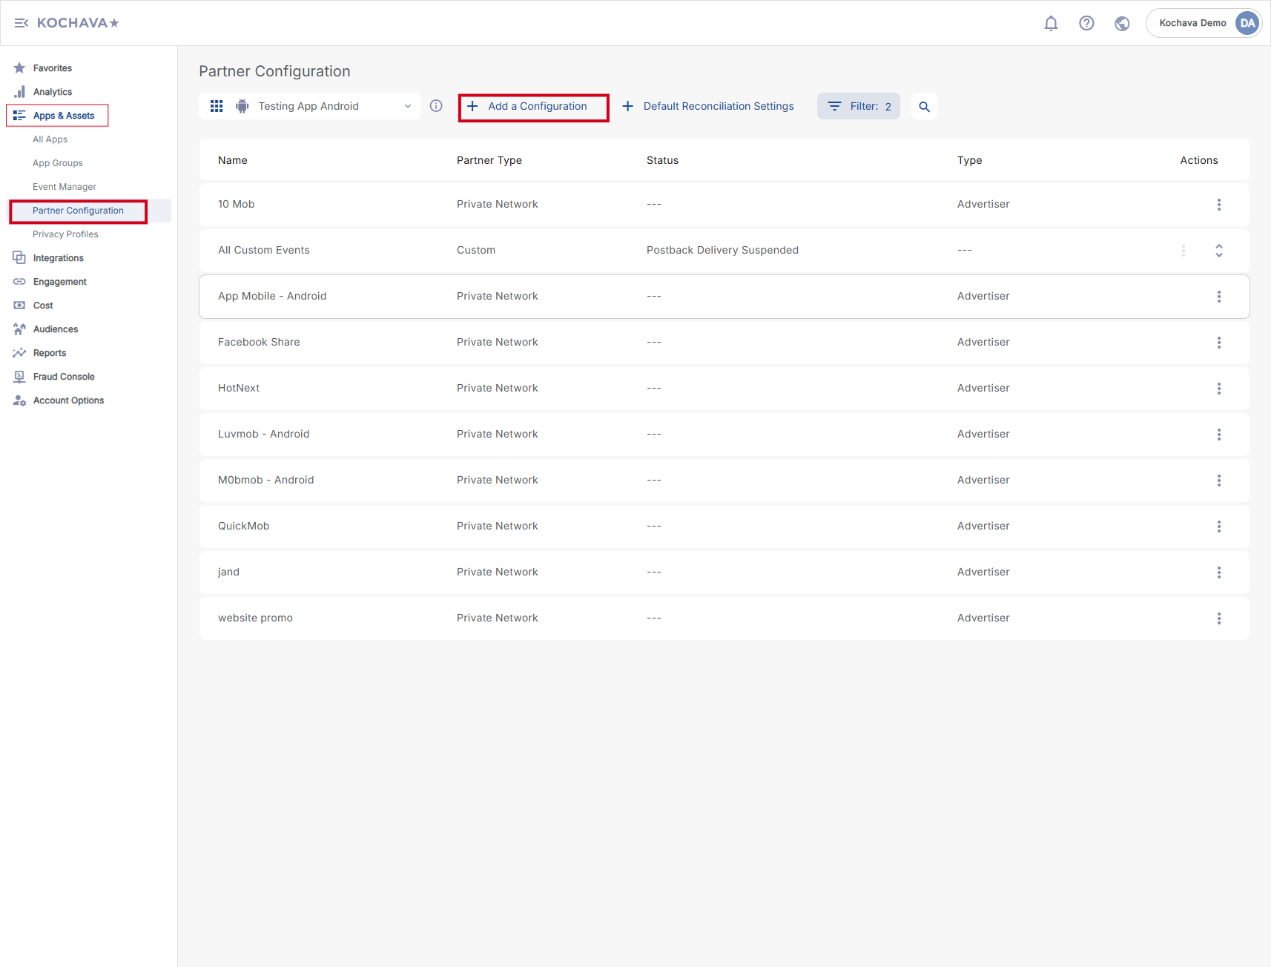Open the notifications bell icon
Image resolution: width=1274 pixels, height=967 pixels.
tap(1051, 23)
